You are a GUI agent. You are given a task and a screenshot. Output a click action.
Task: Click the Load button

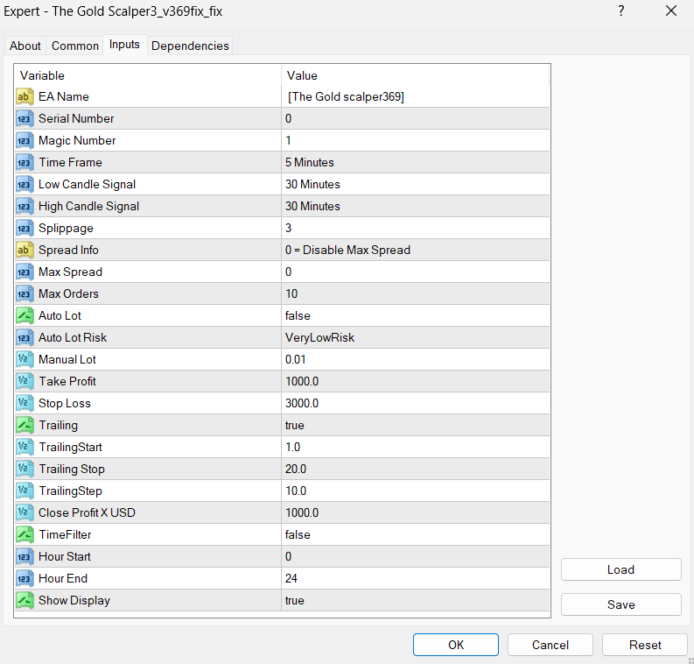click(x=620, y=569)
